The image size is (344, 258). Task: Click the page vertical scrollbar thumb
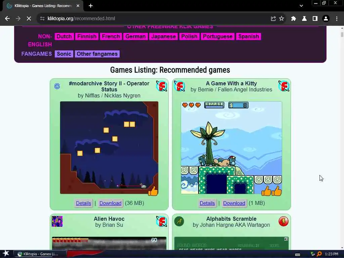coord(342,35)
